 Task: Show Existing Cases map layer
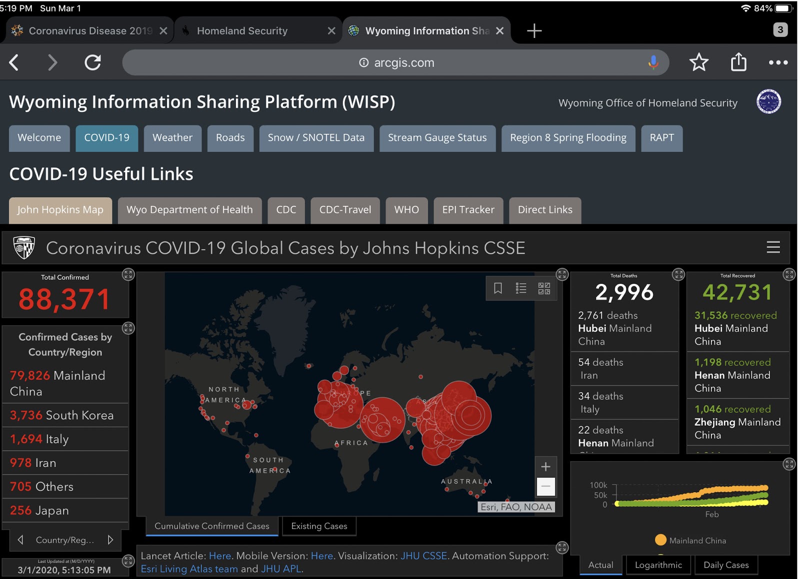pos(319,526)
